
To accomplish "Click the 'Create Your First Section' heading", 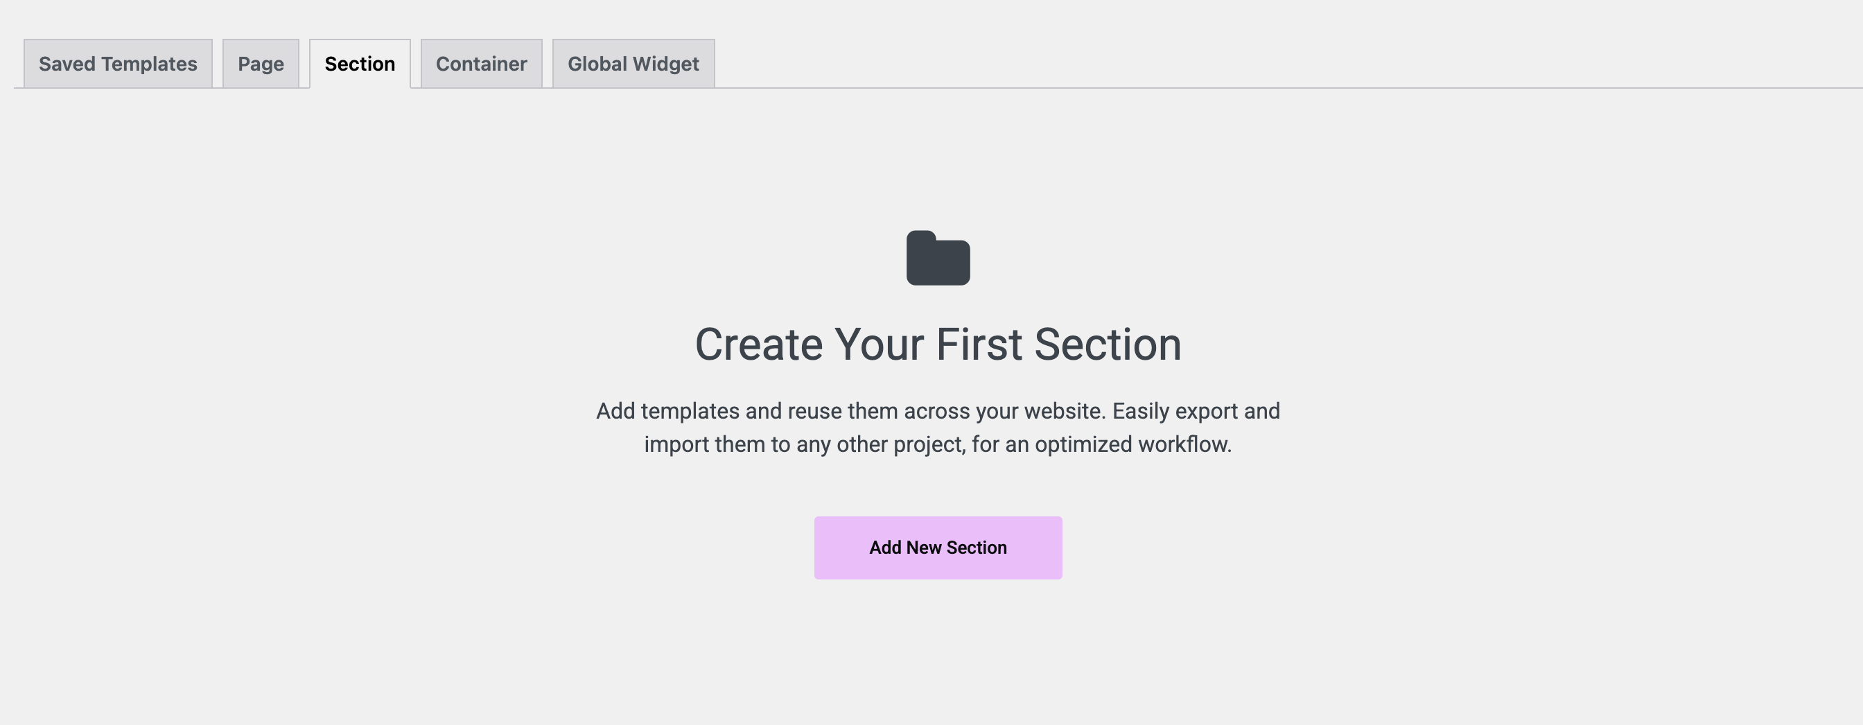I will point(938,344).
